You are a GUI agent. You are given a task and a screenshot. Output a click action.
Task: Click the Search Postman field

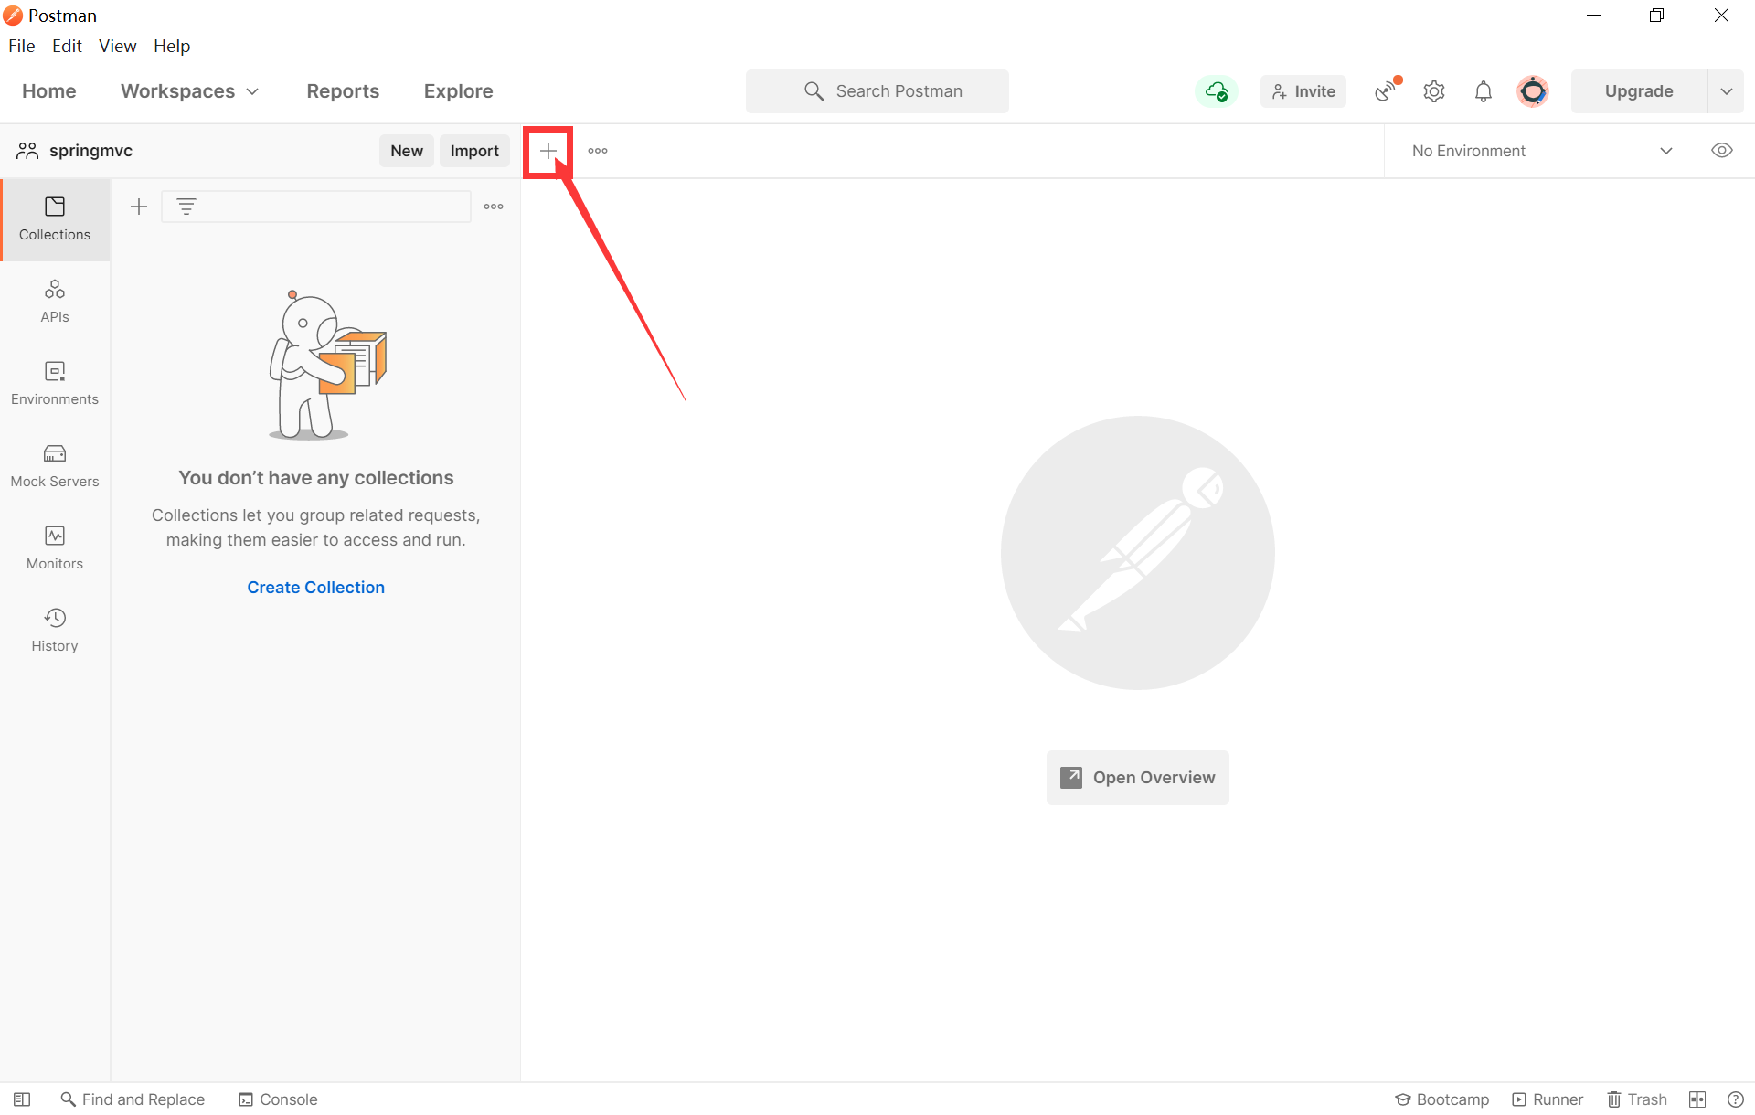click(x=877, y=91)
